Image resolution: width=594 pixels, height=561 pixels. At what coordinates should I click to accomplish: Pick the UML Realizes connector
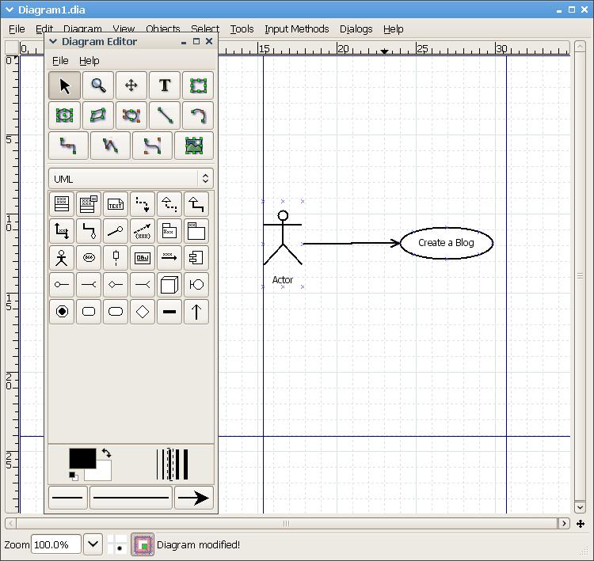point(169,204)
